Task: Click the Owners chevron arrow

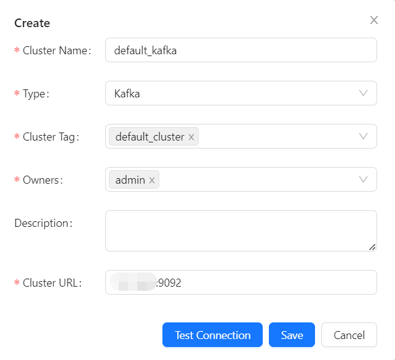Action: pos(363,180)
